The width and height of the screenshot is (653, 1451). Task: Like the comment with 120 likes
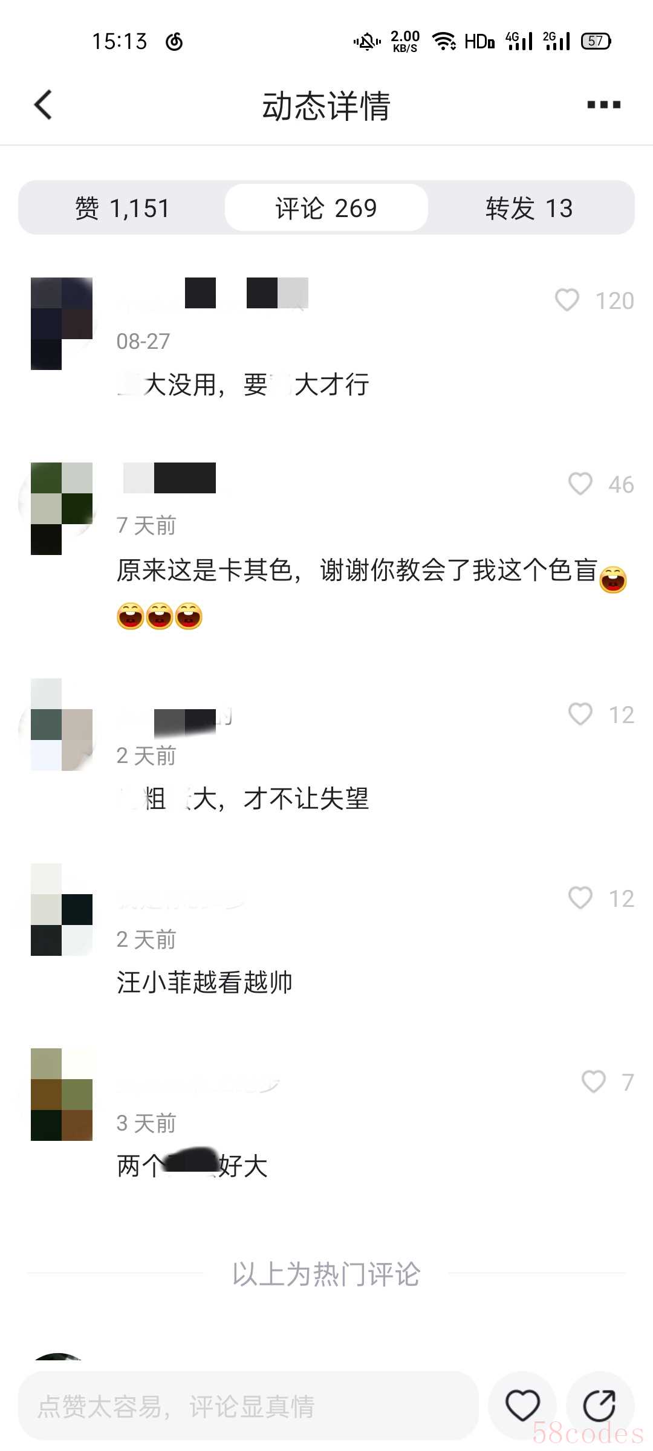pos(567,300)
